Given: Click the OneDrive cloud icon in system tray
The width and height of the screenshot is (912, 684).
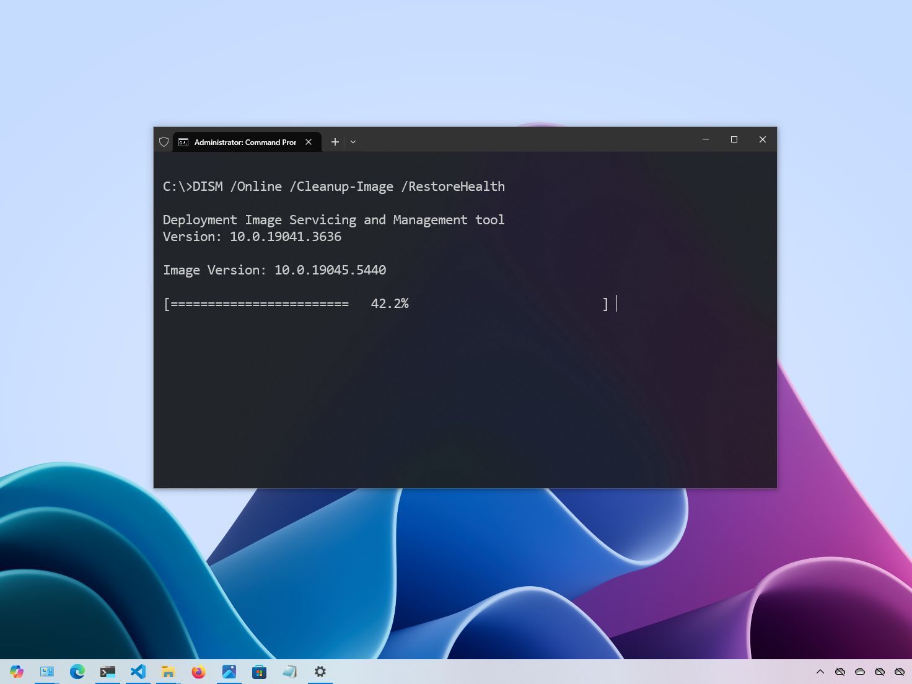Looking at the screenshot, I should [860, 672].
